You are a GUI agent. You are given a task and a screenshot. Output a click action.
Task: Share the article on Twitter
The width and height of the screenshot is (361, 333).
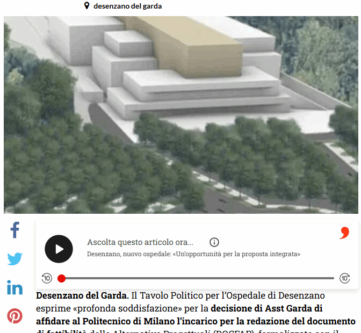click(x=15, y=259)
